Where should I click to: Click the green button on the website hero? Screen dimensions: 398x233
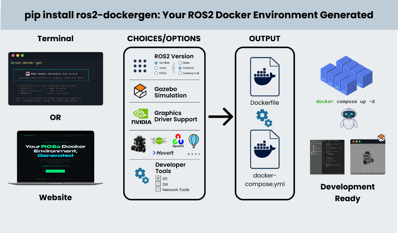click(56, 170)
